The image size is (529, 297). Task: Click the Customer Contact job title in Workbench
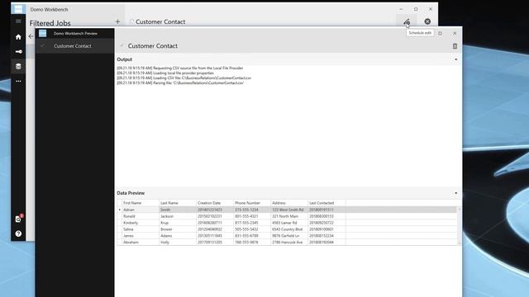click(160, 21)
